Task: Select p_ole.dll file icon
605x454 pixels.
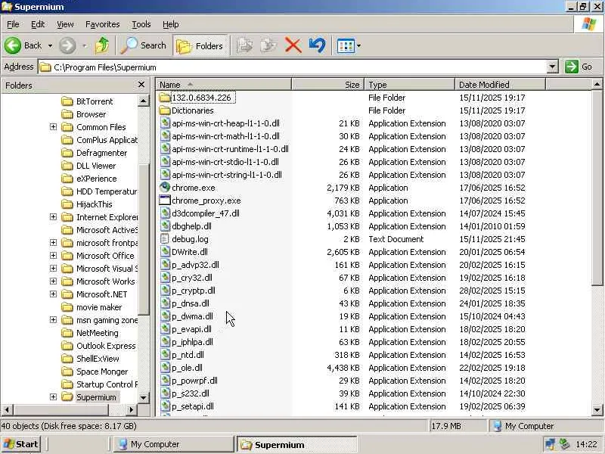Action: 165,368
